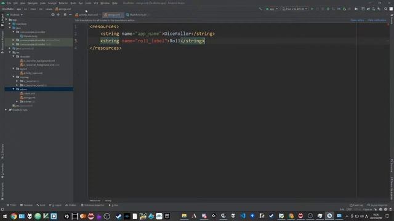
Task: Click the closing </resources> tag
Action: [x=105, y=48]
